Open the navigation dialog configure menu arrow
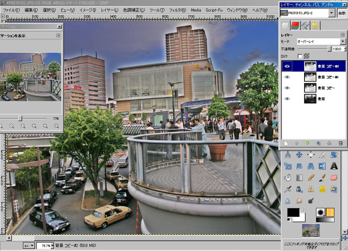The height and width of the screenshot is (251, 348). [x=58, y=36]
